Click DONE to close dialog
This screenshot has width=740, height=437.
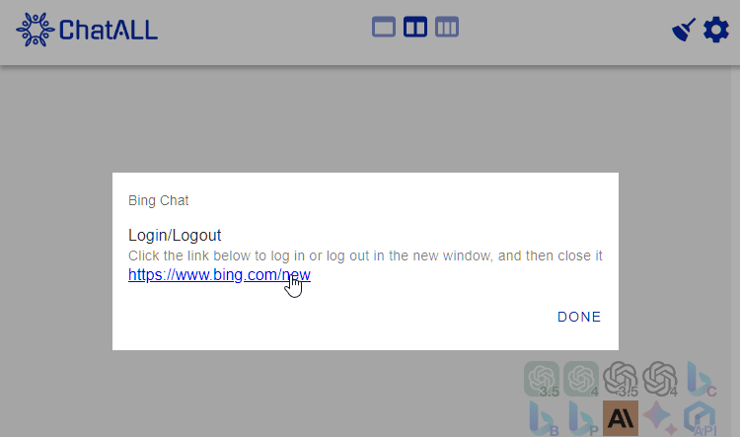579,317
